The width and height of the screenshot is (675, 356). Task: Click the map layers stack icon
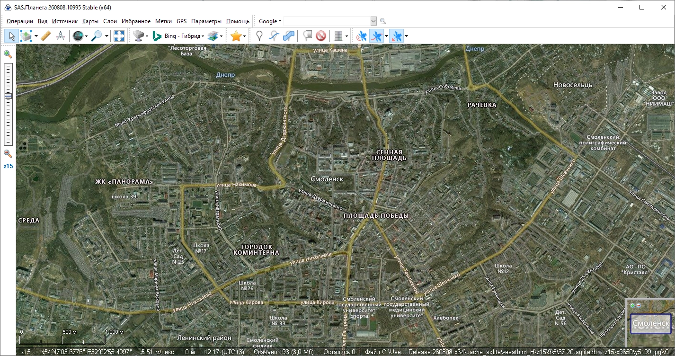(213, 36)
